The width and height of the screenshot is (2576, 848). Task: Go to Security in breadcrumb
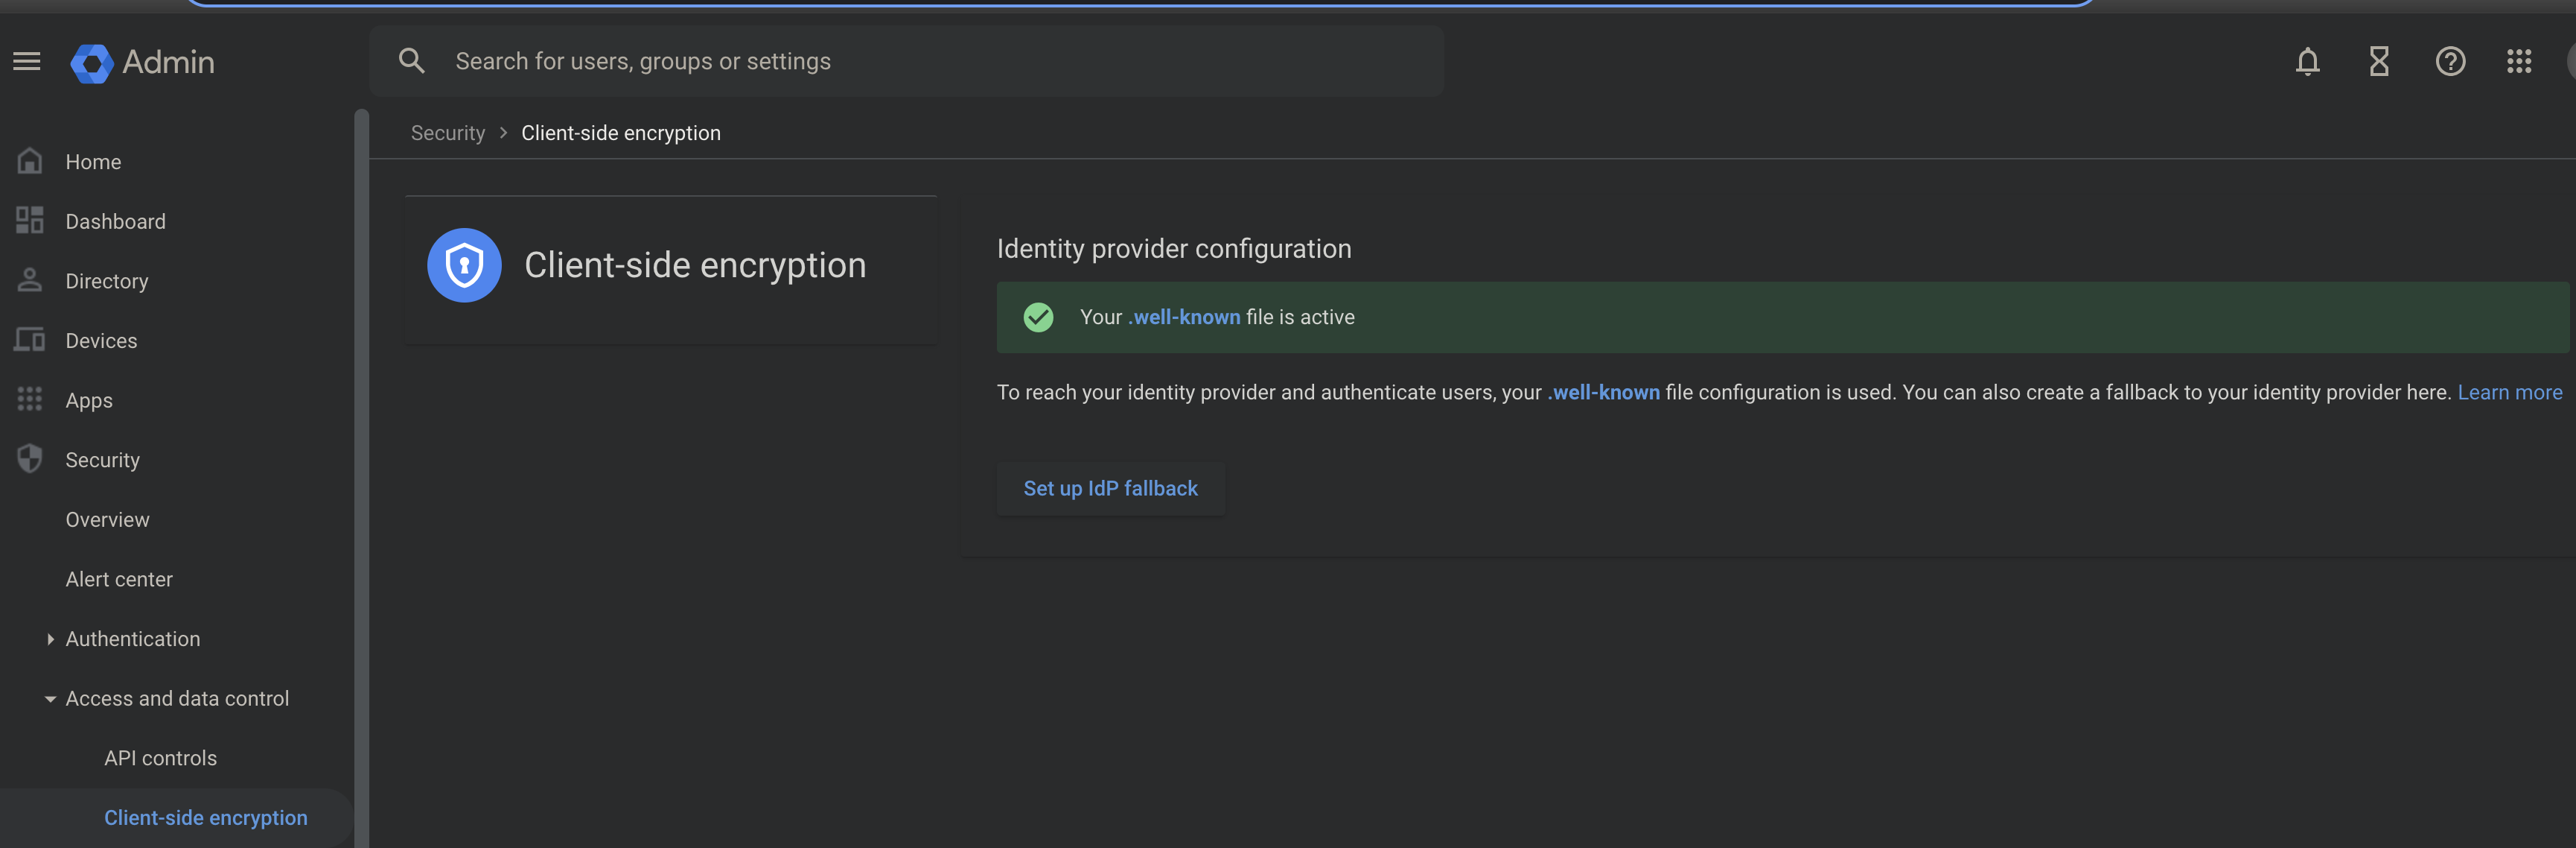tap(447, 133)
